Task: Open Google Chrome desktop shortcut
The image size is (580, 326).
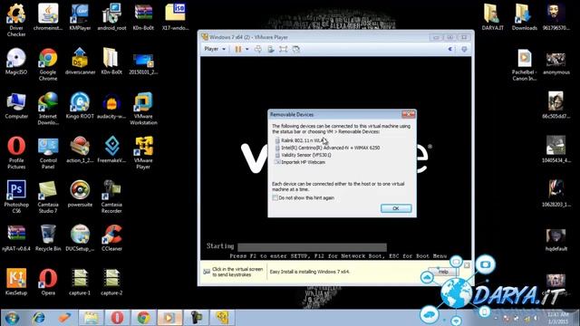Action: pyautogui.click(x=48, y=64)
